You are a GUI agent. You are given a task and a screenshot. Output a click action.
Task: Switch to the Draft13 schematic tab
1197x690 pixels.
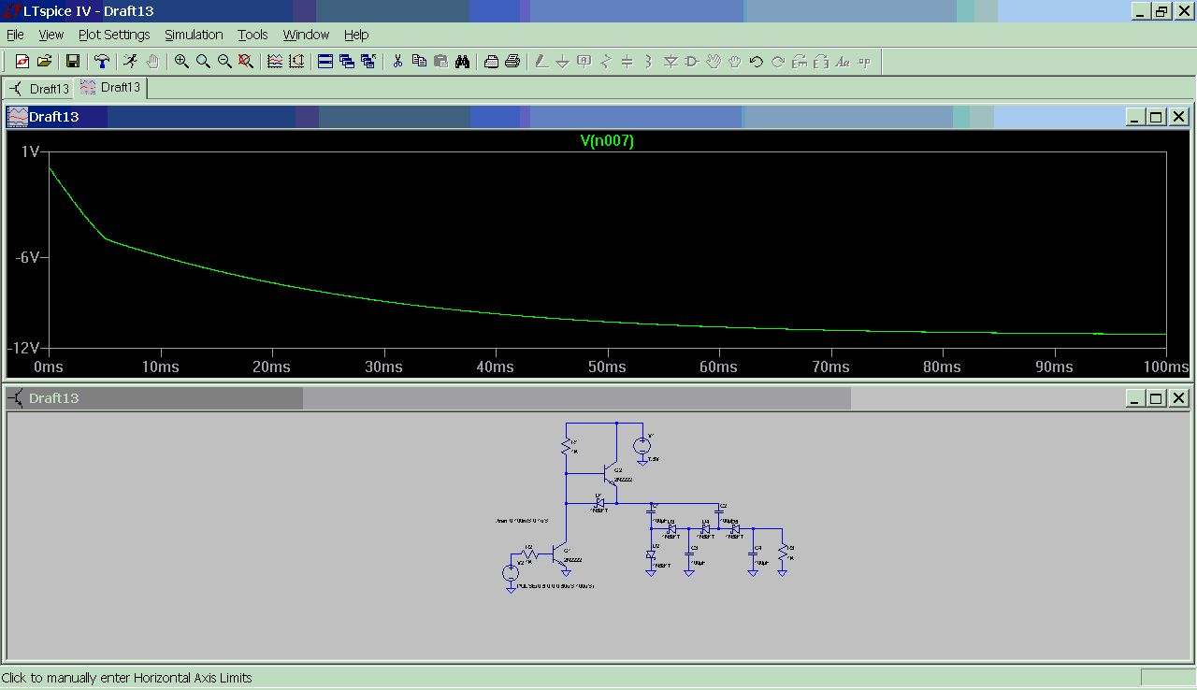coord(39,89)
